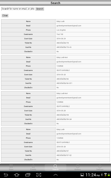Screen dimensions: 111x178
Task: Open the Scan barcode tab
Action: [x=11, y=167]
